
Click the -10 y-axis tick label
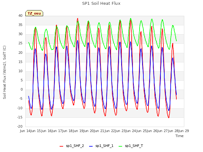click(x=20, y=108)
